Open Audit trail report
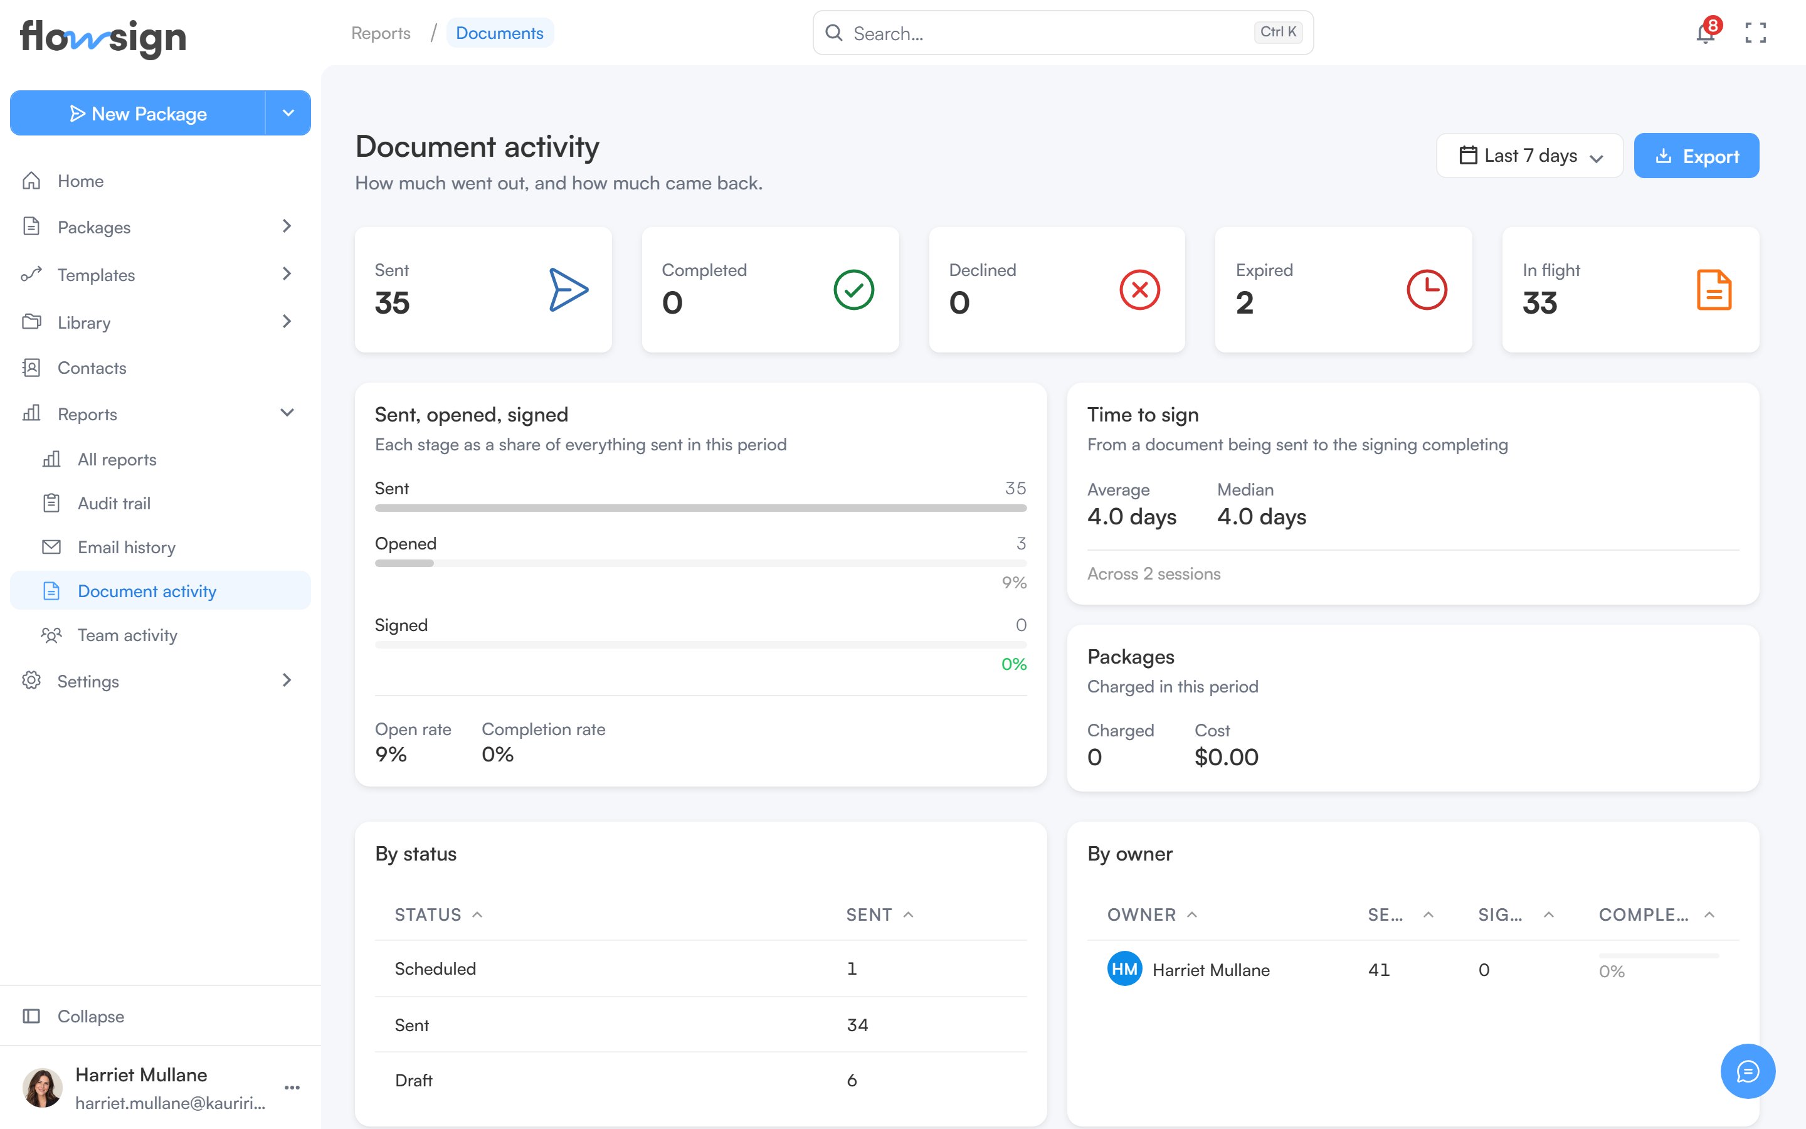 pos(161,503)
